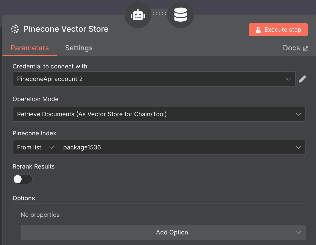Edit the credential with the pencil icon
This screenshot has width=316, height=245.
coord(302,79)
